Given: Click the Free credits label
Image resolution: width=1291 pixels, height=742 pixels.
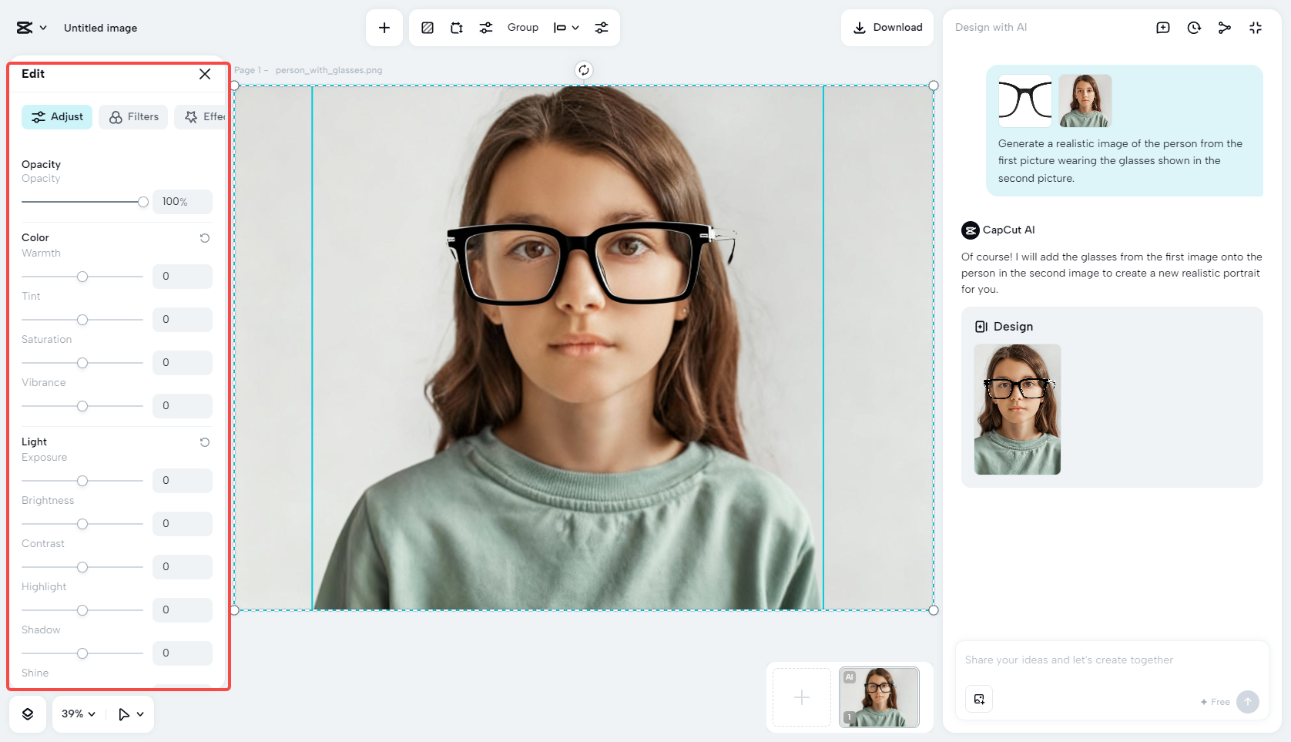Looking at the screenshot, I should point(1215,702).
